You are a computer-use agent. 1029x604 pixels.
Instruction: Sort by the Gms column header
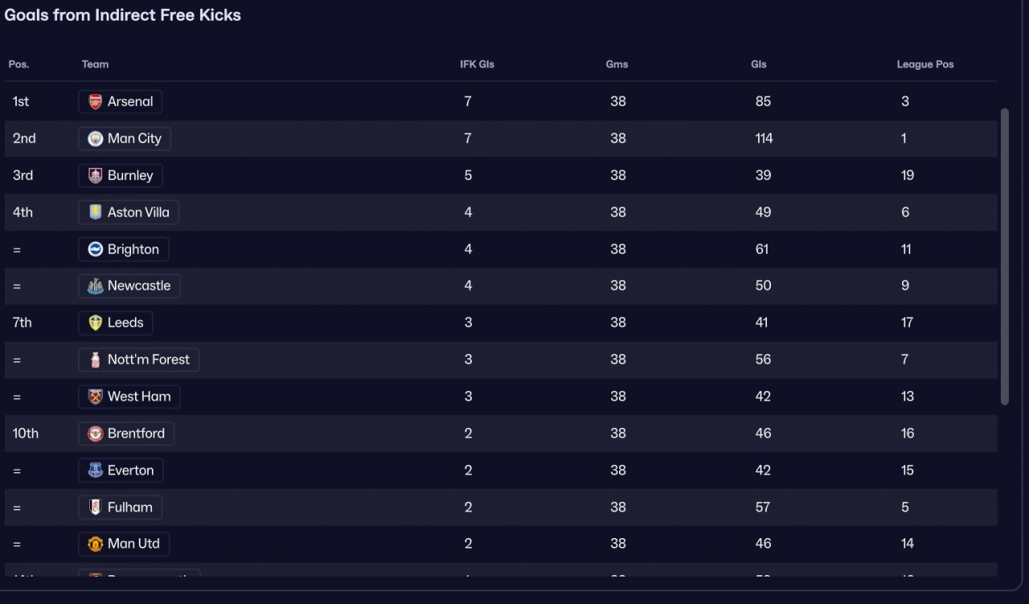617,64
